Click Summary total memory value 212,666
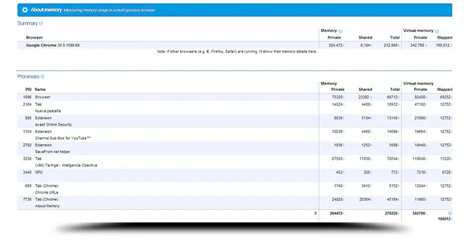This screenshot has width=469, height=241. click(x=391, y=46)
